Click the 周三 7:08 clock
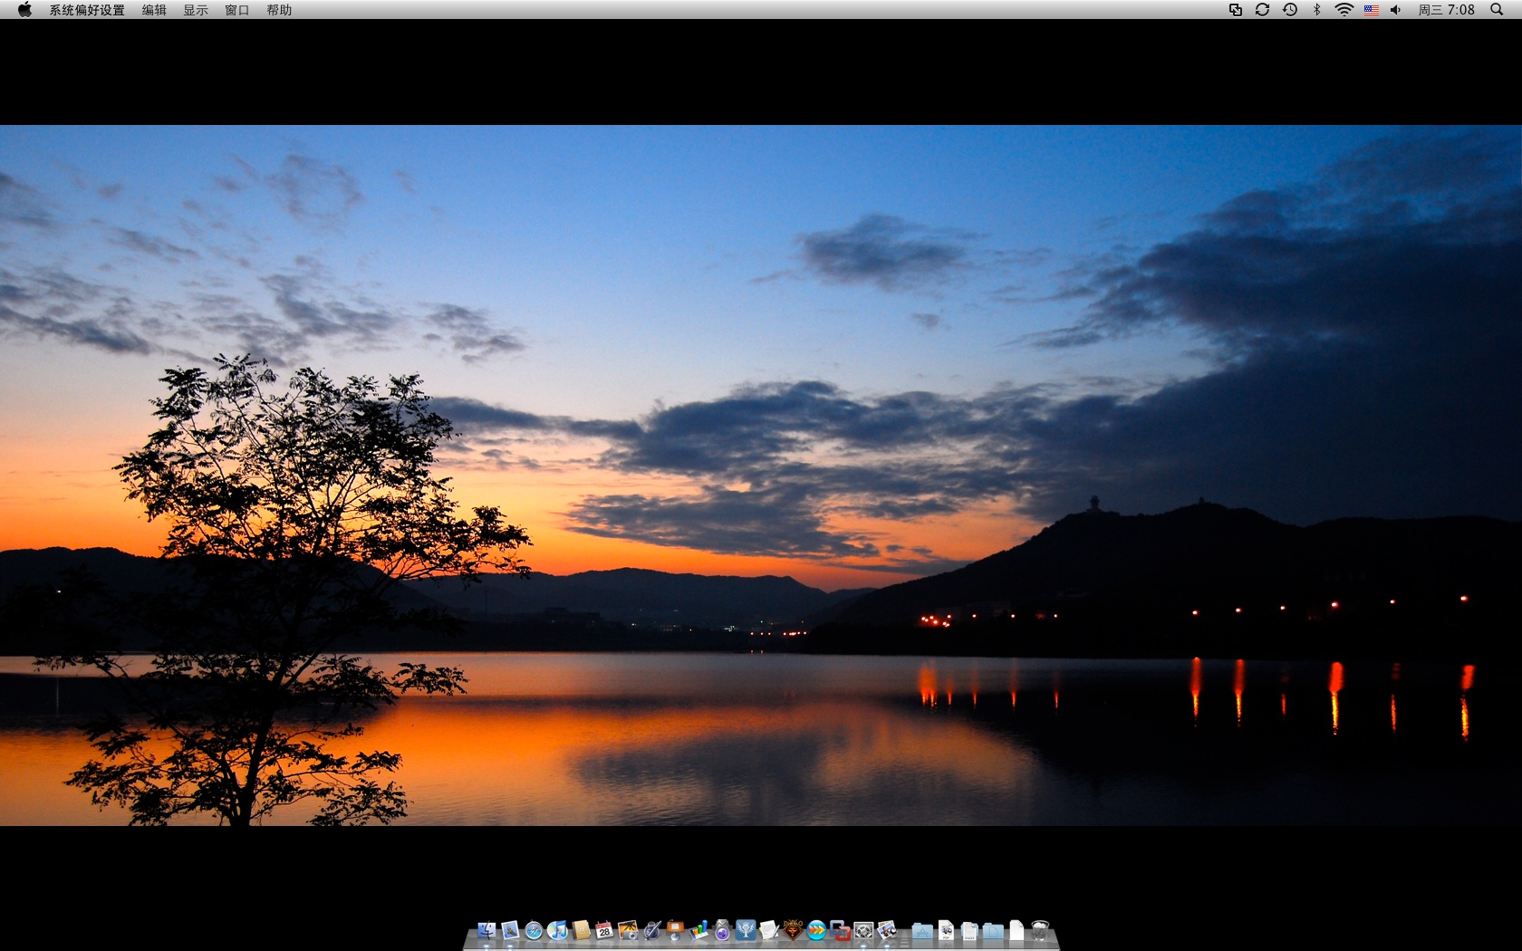This screenshot has height=951, width=1522. [x=1447, y=9]
